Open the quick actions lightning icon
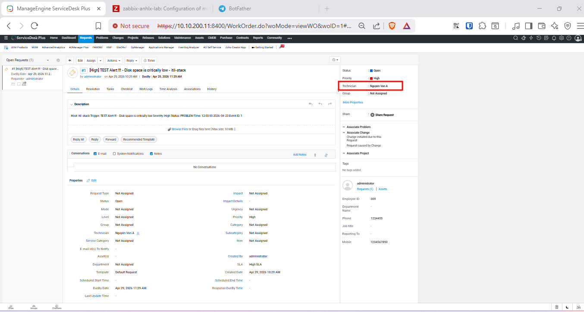Viewport: 584px width, 312px height. (531, 38)
